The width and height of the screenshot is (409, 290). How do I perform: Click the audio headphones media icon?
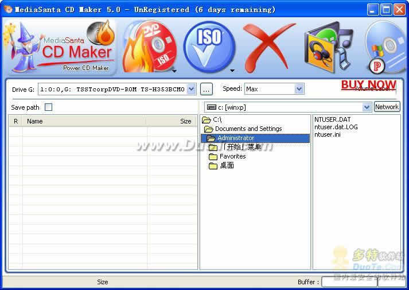[x=329, y=48]
